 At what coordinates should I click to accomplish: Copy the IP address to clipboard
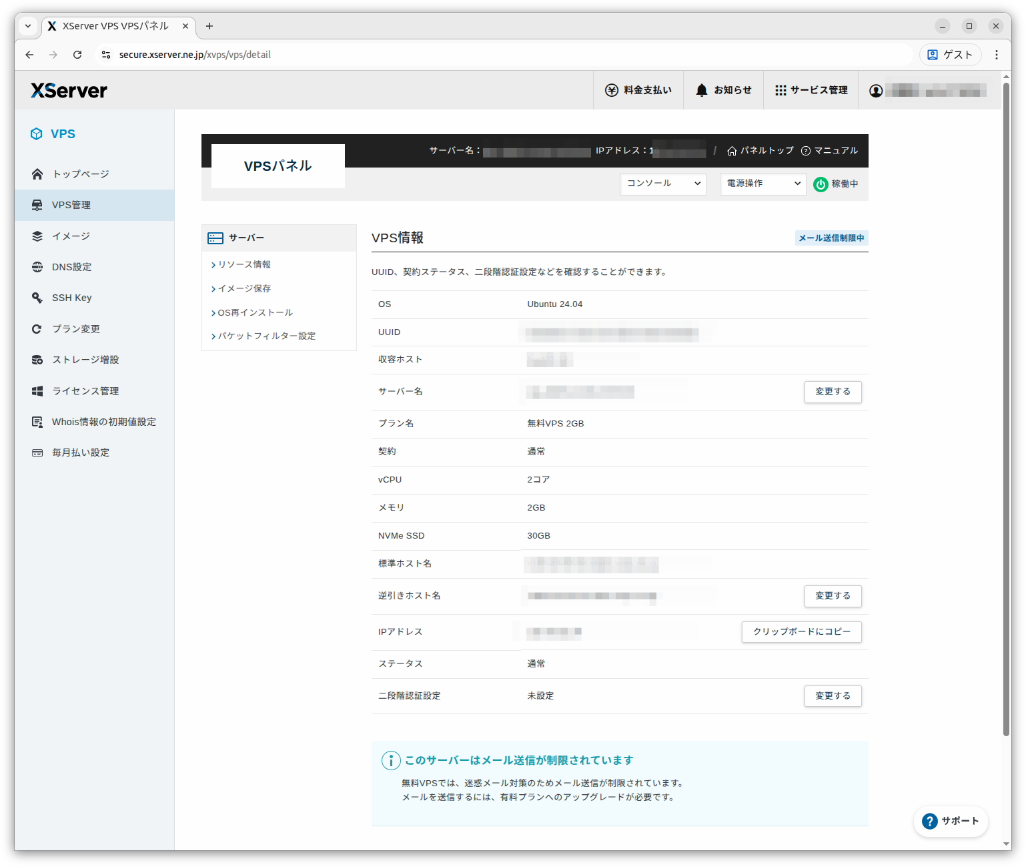pos(801,631)
